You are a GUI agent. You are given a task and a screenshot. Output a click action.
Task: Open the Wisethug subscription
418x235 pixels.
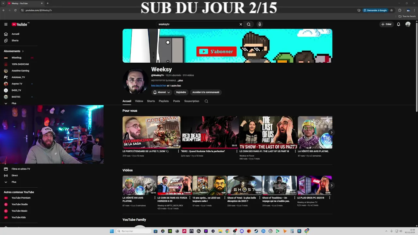[x=16, y=58]
